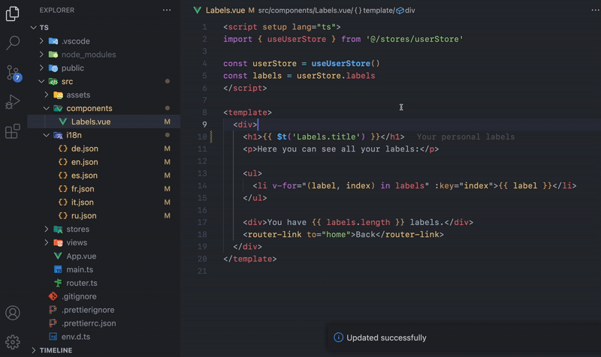This screenshot has width=601, height=357.
Task: Click the assets folder icon
Action: point(59,95)
